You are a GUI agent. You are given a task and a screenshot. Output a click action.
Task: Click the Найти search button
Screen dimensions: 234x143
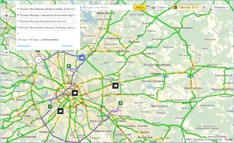(x=140, y=7)
